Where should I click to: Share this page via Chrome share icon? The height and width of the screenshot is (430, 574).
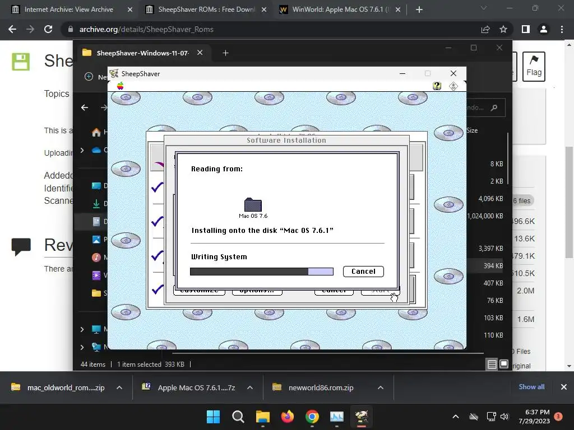[485, 29]
